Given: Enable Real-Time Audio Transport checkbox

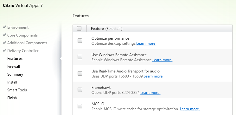Looking at the screenshot, I should [x=80, y=73].
